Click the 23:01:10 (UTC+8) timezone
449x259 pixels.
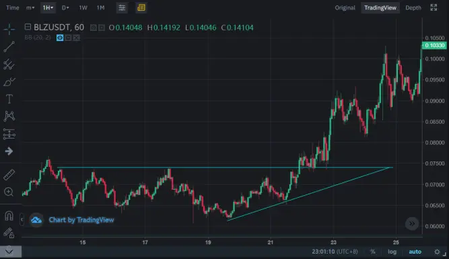(x=335, y=252)
